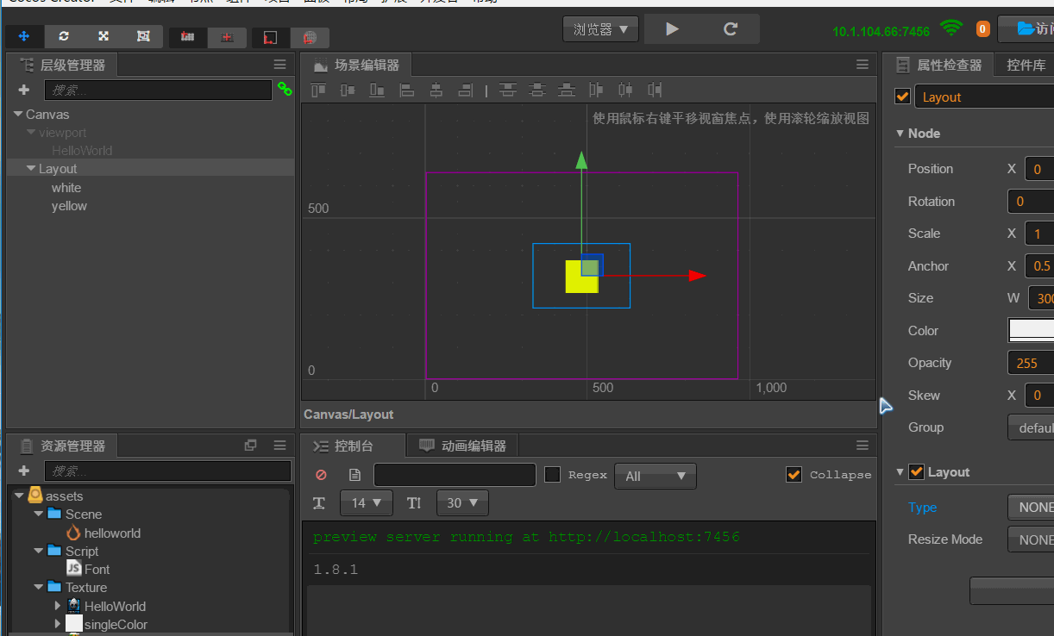Viewport: 1054px width, 636px height.
Task: Select the Scale transform tool
Action: [x=104, y=36]
